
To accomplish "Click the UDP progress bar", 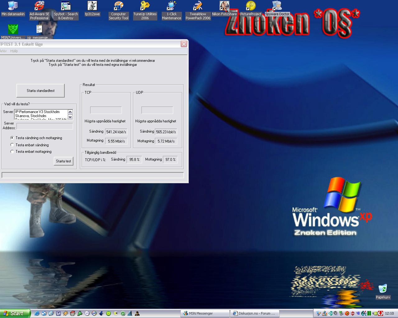I will tap(157, 110).
